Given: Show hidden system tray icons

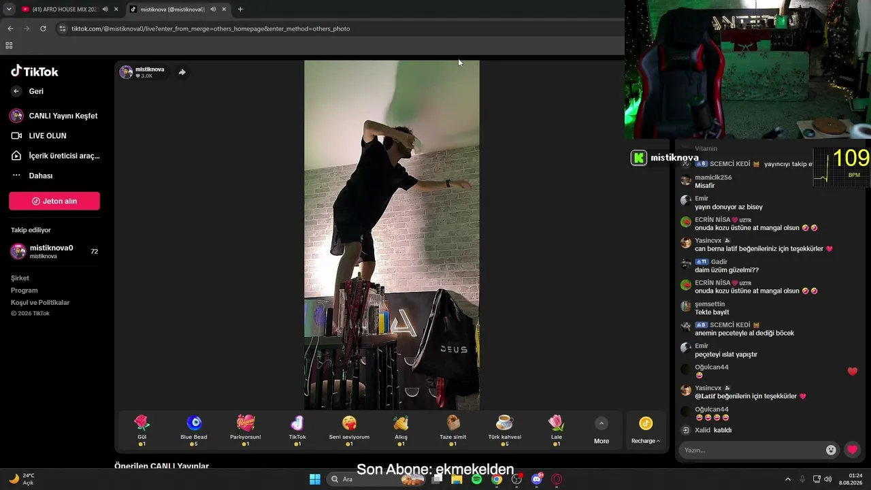Looking at the screenshot, I should click(788, 479).
